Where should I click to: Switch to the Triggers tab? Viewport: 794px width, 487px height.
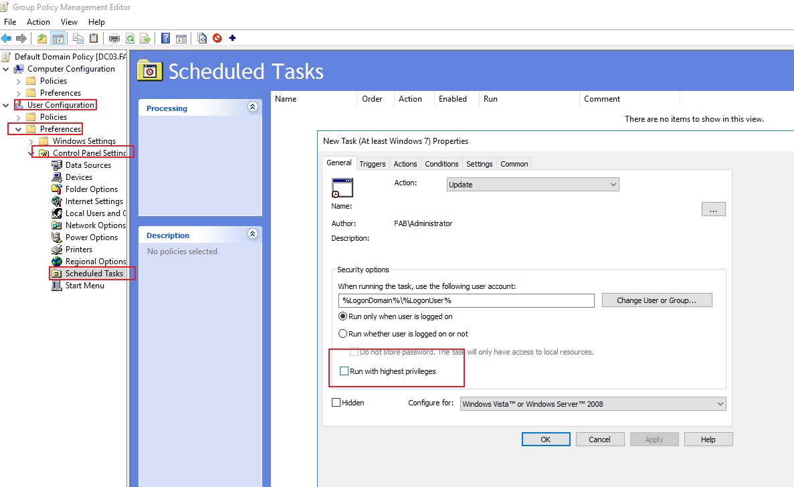click(373, 164)
